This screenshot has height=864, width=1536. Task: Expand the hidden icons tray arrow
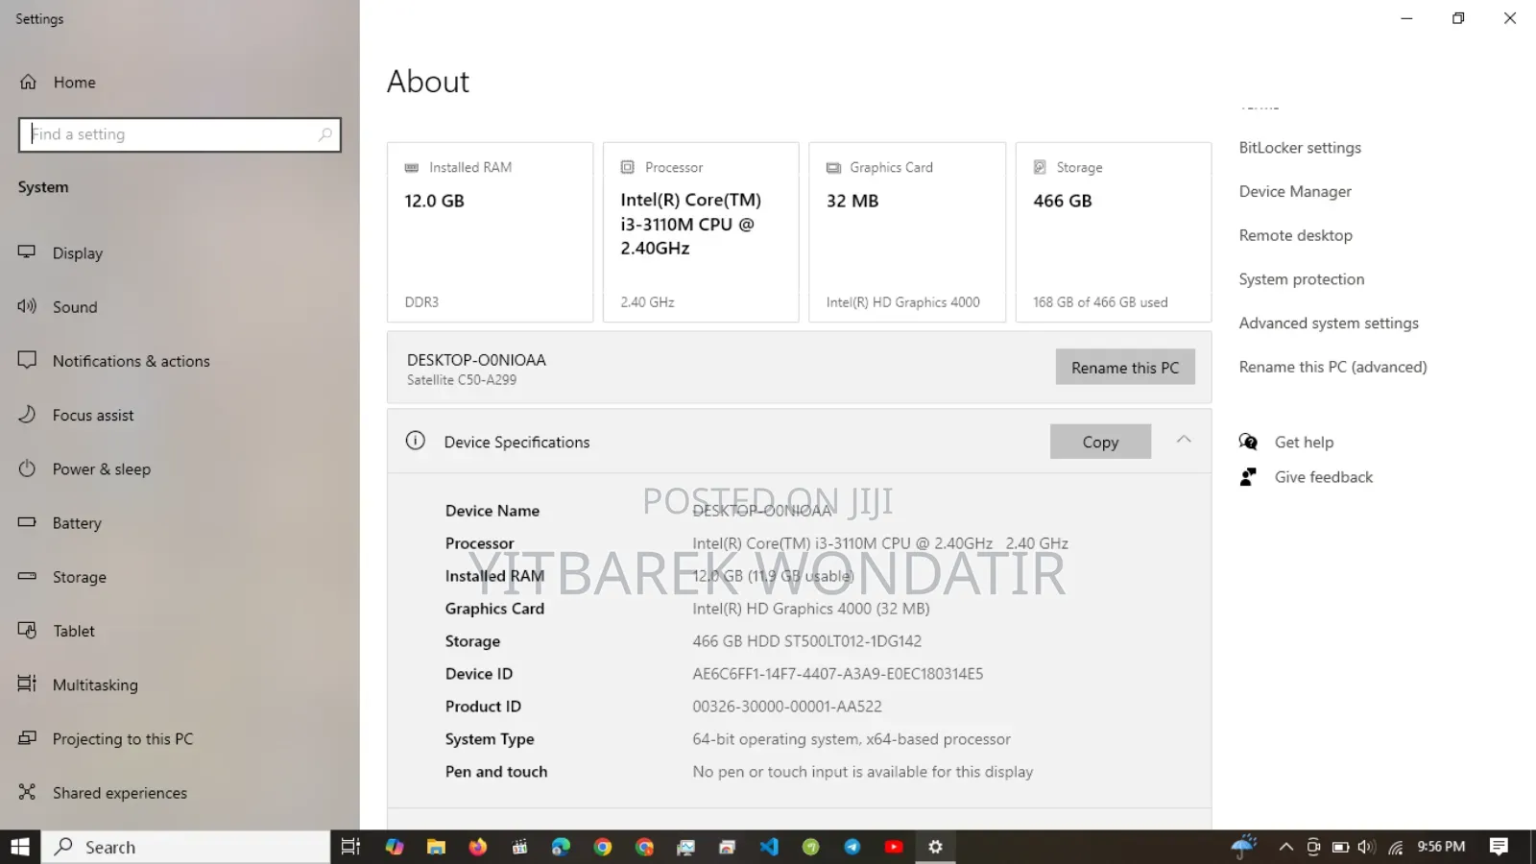point(1286,847)
